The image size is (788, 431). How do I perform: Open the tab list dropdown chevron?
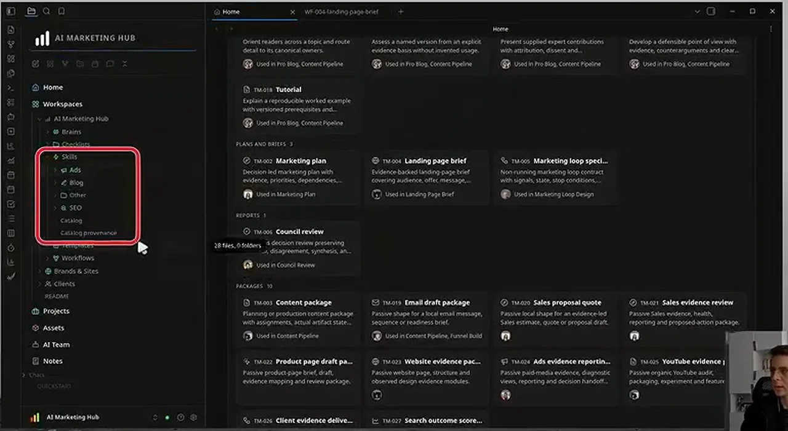pyautogui.click(x=698, y=12)
